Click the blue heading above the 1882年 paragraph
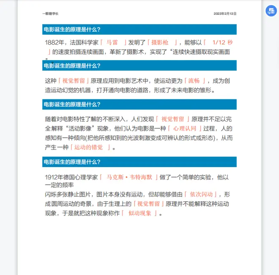Image resolution: width=279 pixels, height=275 pixels. point(139,29)
